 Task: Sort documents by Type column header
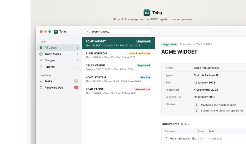coord(201,131)
